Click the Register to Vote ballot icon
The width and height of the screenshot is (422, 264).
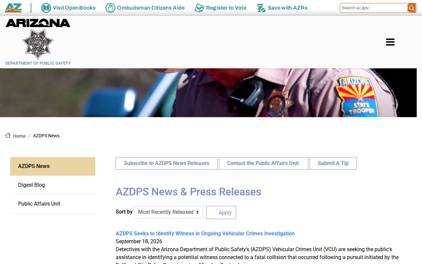click(199, 8)
